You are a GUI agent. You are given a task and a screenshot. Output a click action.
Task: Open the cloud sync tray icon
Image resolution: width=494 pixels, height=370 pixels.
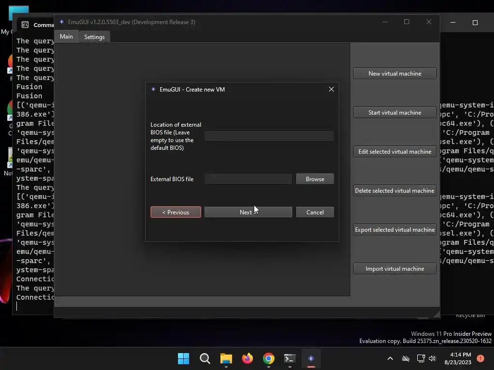point(406,358)
